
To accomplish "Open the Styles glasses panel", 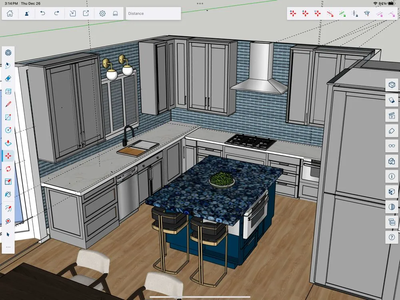I will [x=392, y=146].
